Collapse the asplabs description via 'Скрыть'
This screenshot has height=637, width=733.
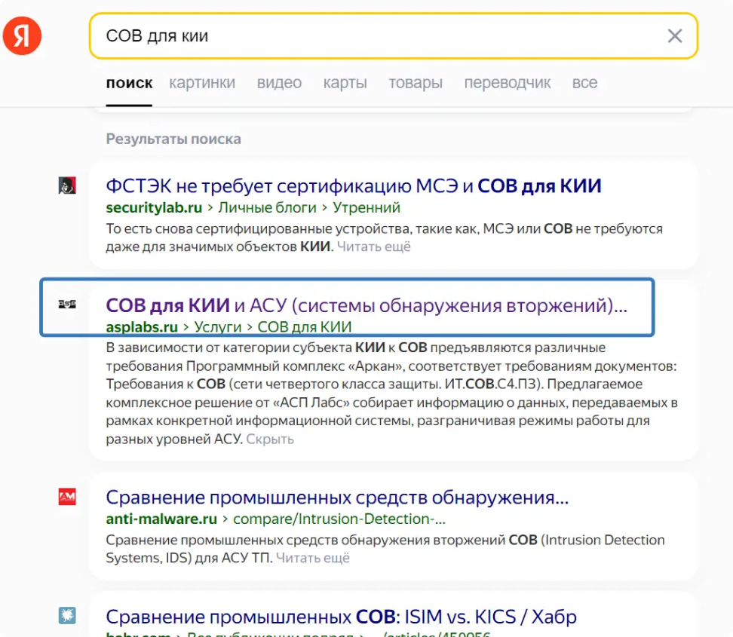coord(270,439)
